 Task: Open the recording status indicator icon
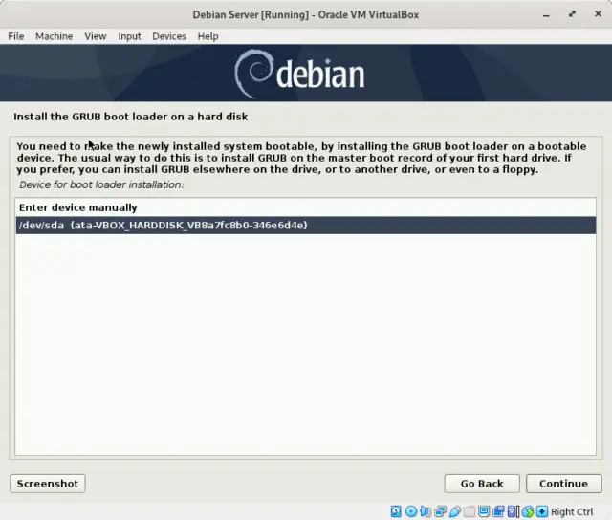pos(498,511)
